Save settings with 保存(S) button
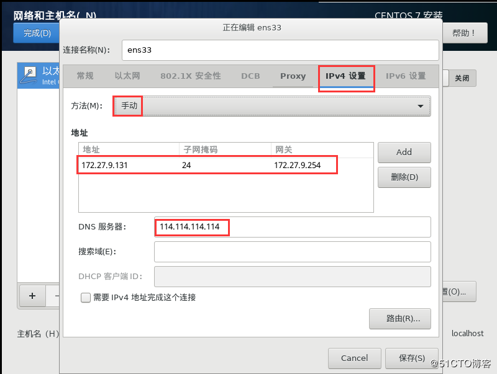The width and height of the screenshot is (497, 374). (412, 358)
